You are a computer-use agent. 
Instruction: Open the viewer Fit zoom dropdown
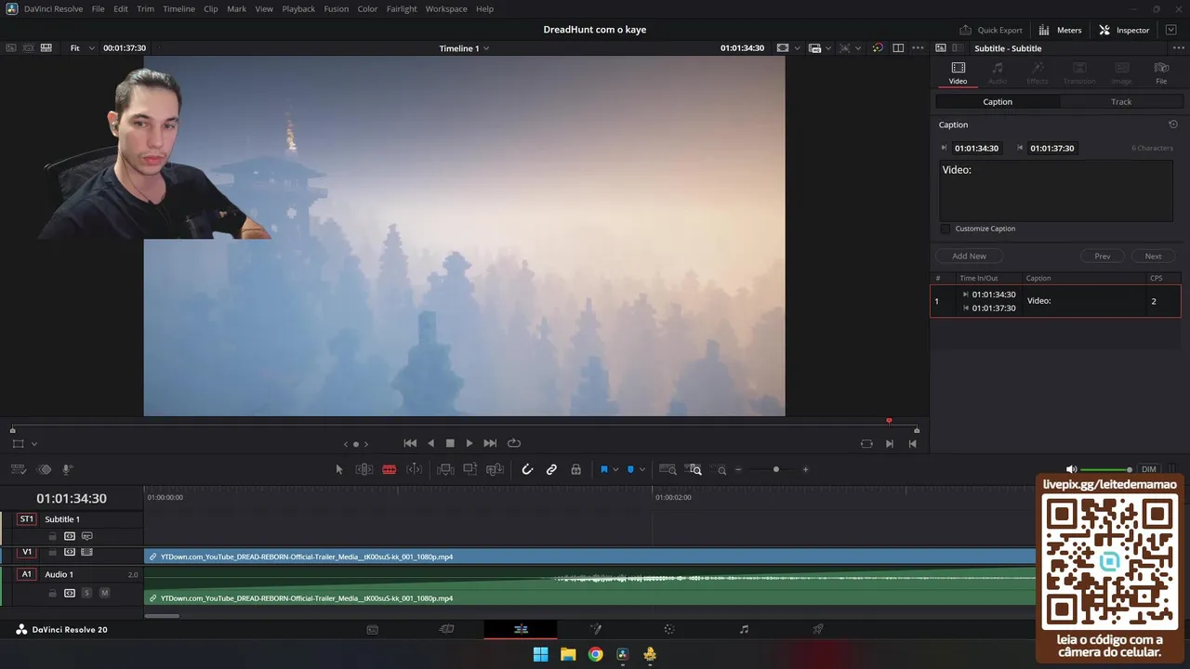click(82, 48)
